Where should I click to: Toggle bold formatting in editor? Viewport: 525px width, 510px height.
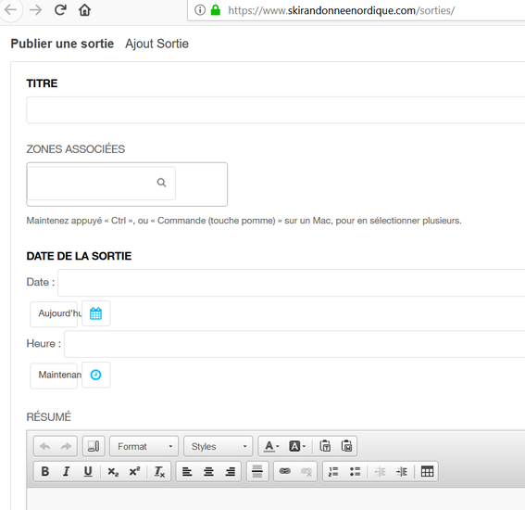click(x=45, y=471)
